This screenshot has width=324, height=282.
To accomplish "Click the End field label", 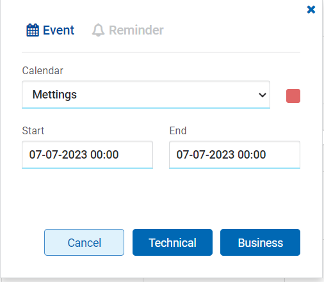I will click(178, 130).
